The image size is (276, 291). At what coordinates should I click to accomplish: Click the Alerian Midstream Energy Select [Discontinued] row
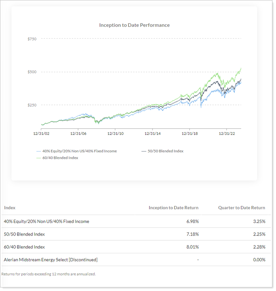coord(50,260)
